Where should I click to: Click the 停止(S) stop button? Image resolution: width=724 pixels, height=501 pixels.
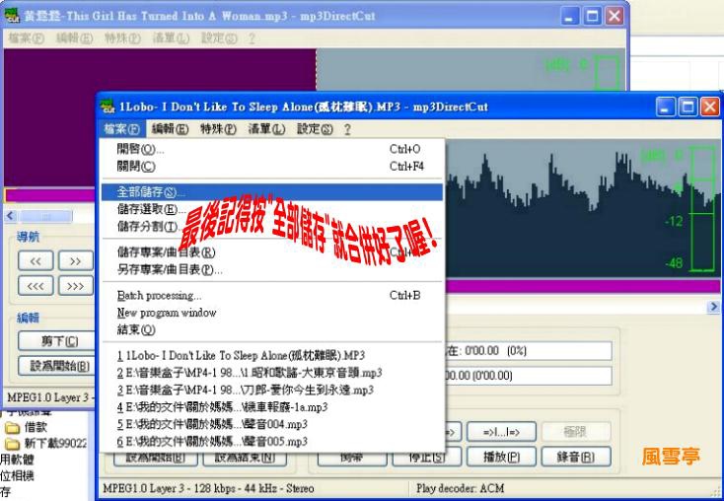coord(427,458)
